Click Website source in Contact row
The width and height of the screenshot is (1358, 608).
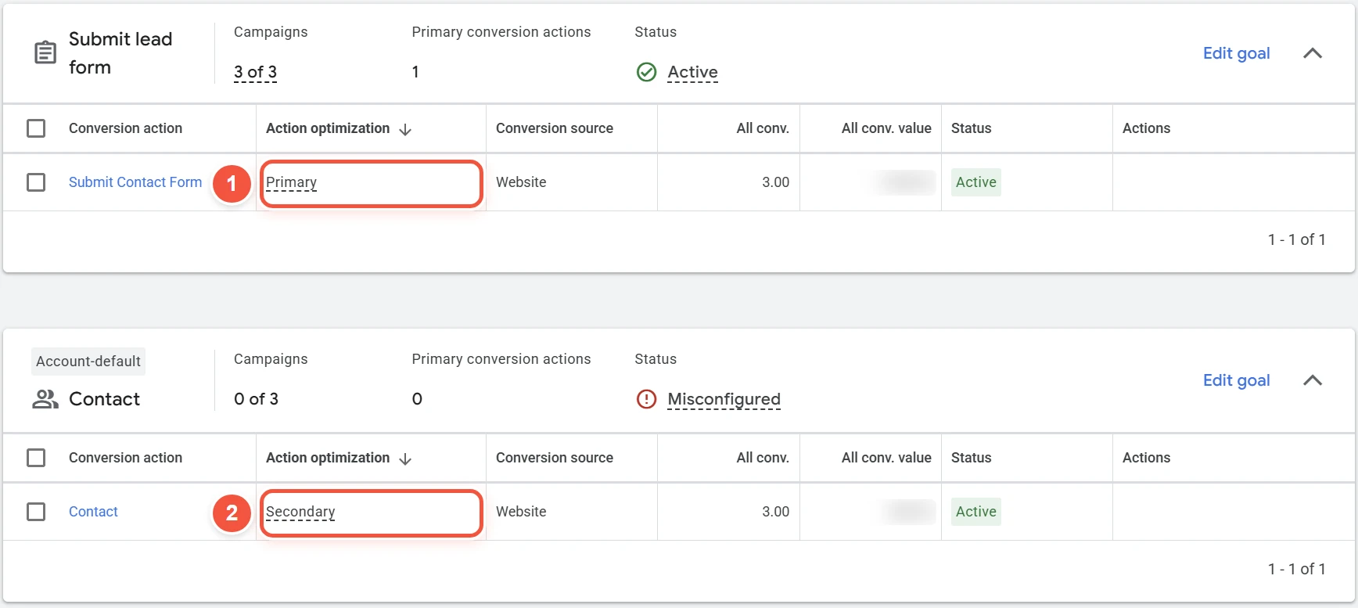point(521,512)
